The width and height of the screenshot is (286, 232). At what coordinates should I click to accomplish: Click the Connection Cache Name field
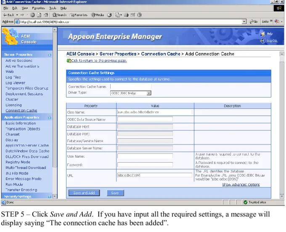pyautogui.click(x=131, y=87)
